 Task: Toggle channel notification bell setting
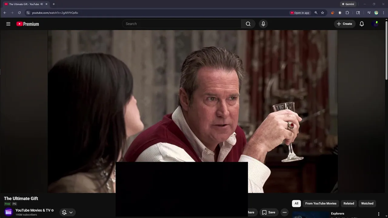(64, 212)
